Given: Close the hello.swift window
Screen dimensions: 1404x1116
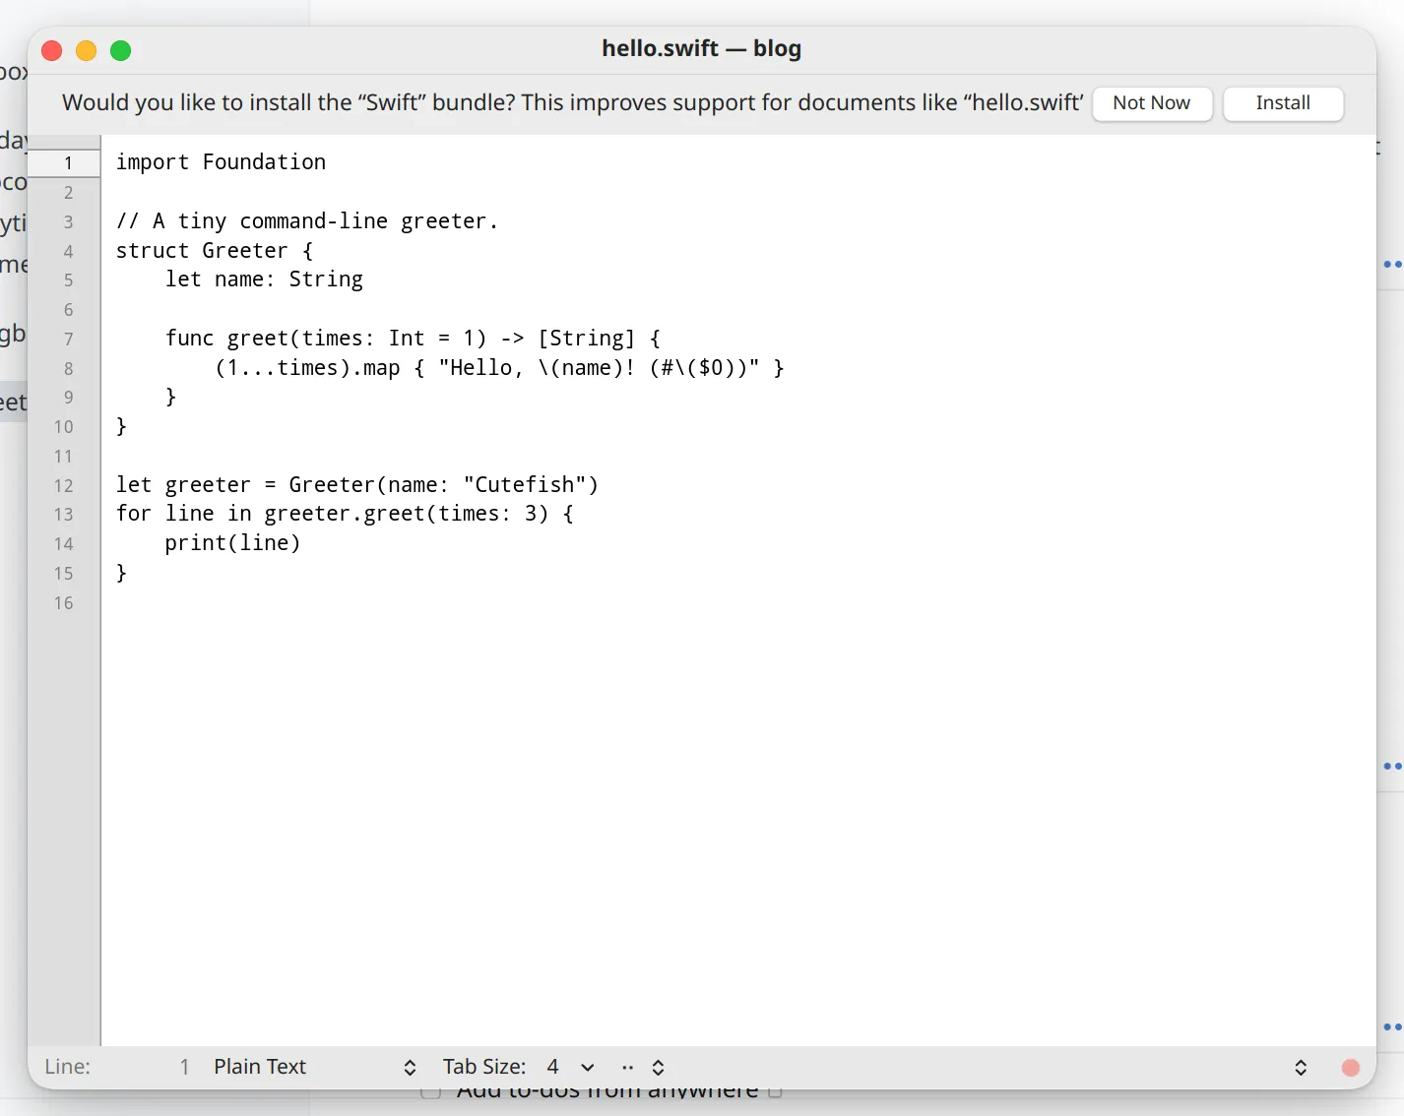Looking at the screenshot, I should [52, 50].
